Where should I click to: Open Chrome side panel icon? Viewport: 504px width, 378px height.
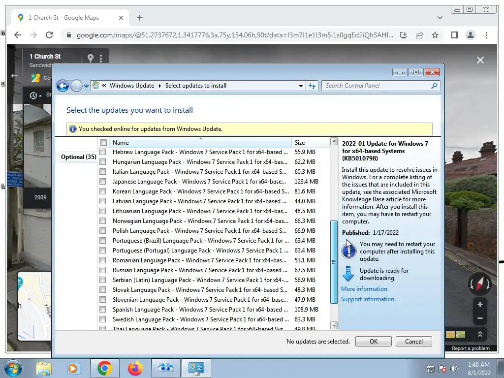(x=454, y=35)
